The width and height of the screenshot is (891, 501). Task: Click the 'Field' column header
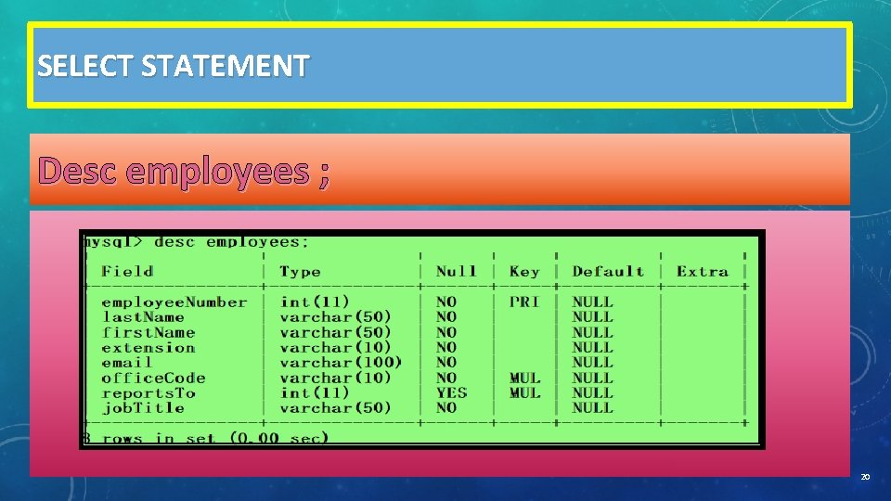pyautogui.click(x=127, y=272)
